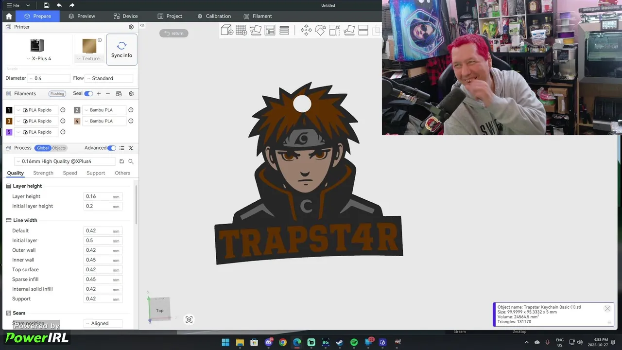This screenshot has height=350, width=622.
Task: Open filament 1 PLA Rapido dropdown
Action: point(36,110)
